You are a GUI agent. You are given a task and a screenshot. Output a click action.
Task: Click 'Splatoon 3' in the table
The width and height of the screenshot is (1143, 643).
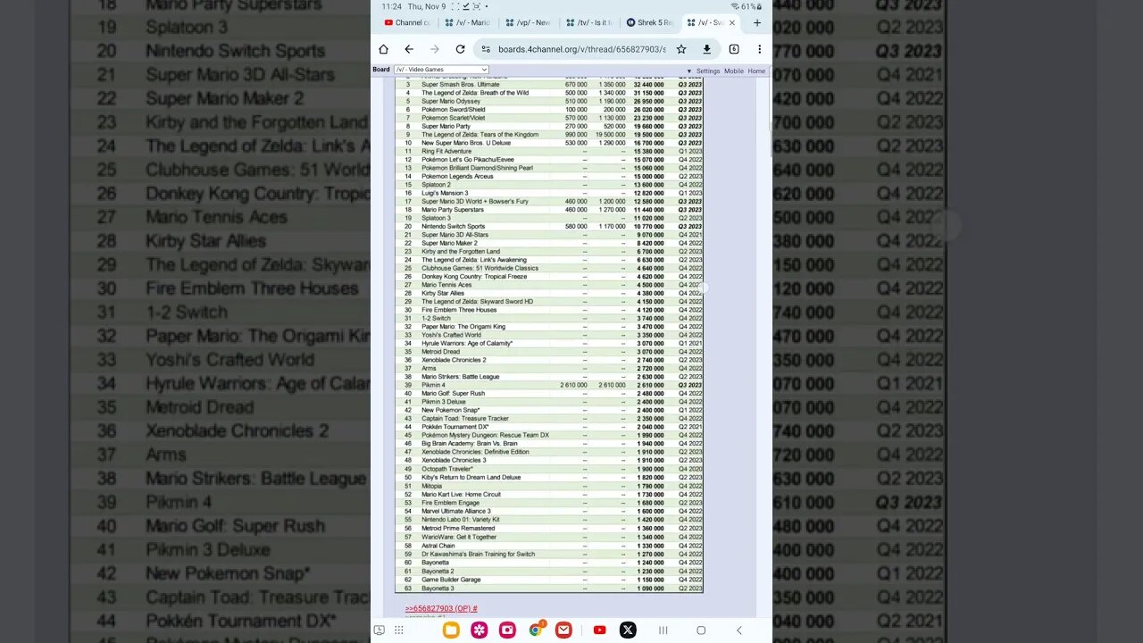[437, 218]
